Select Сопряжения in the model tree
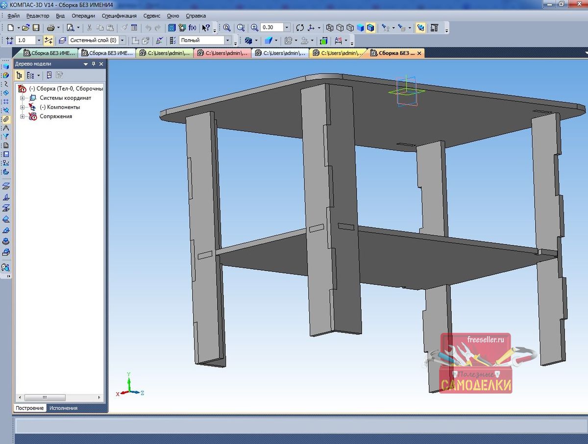 tap(55, 117)
